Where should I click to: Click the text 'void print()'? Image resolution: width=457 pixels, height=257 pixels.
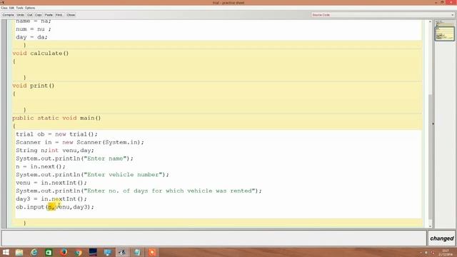click(34, 86)
